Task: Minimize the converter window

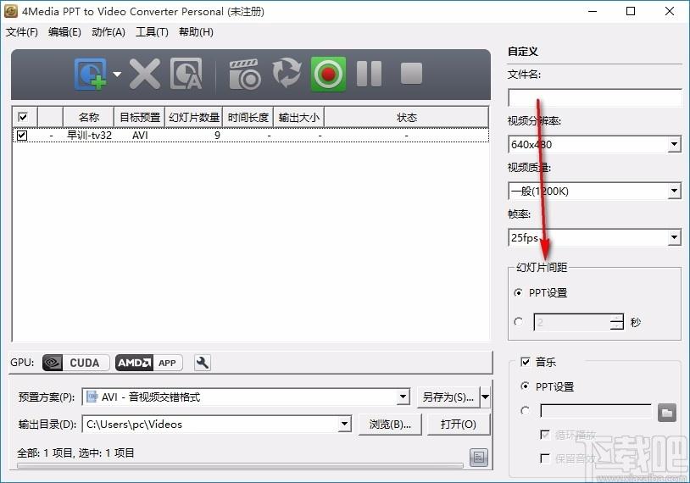Action: [x=593, y=11]
